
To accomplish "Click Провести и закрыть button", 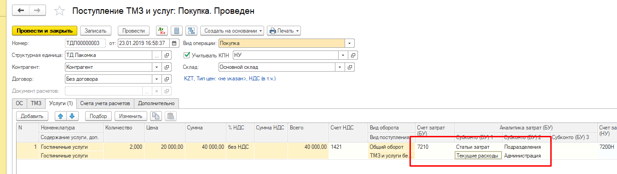I will tap(44, 31).
